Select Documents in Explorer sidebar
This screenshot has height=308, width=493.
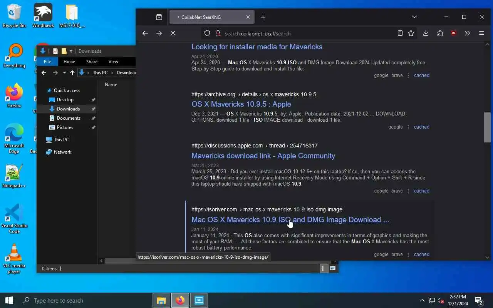[x=69, y=118]
